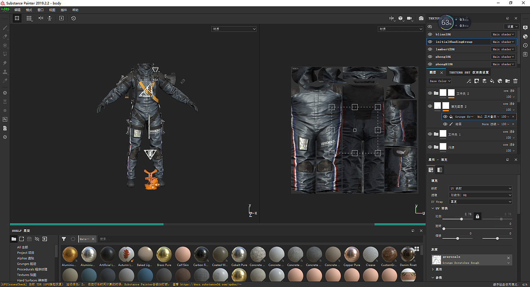Select the Paint brush tool
This screenshot has height=287, width=530.
click(5, 28)
